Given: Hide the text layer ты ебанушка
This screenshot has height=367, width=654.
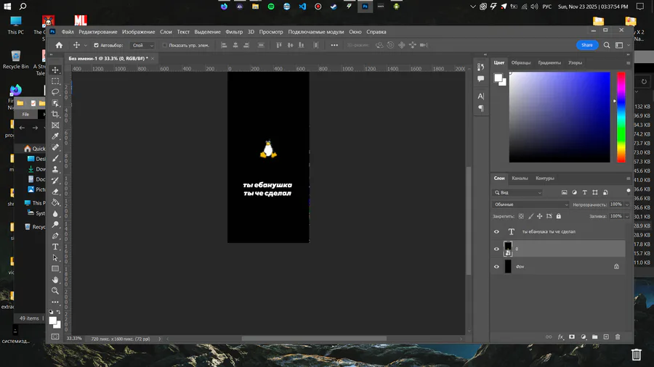Looking at the screenshot, I should click(x=496, y=232).
